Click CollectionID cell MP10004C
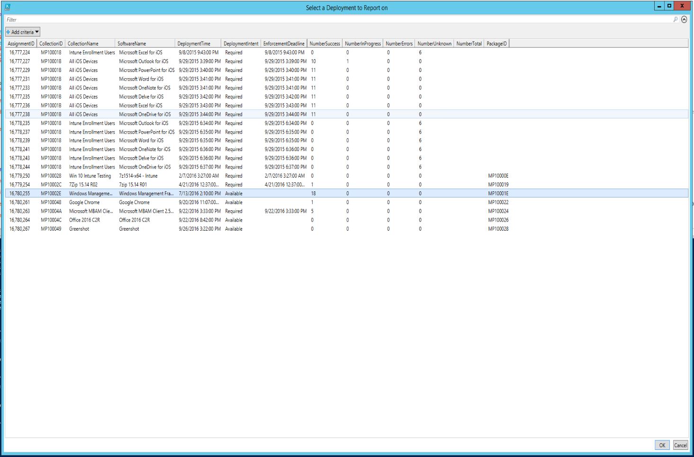This screenshot has height=457, width=694. tap(51, 220)
